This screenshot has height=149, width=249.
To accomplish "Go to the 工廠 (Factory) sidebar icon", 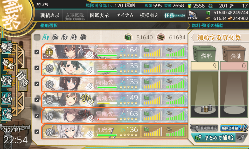I will 7,114.
